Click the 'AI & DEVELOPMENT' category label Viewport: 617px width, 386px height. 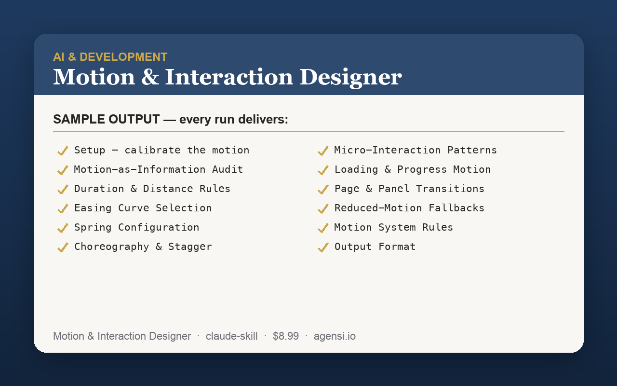tap(110, 57)
